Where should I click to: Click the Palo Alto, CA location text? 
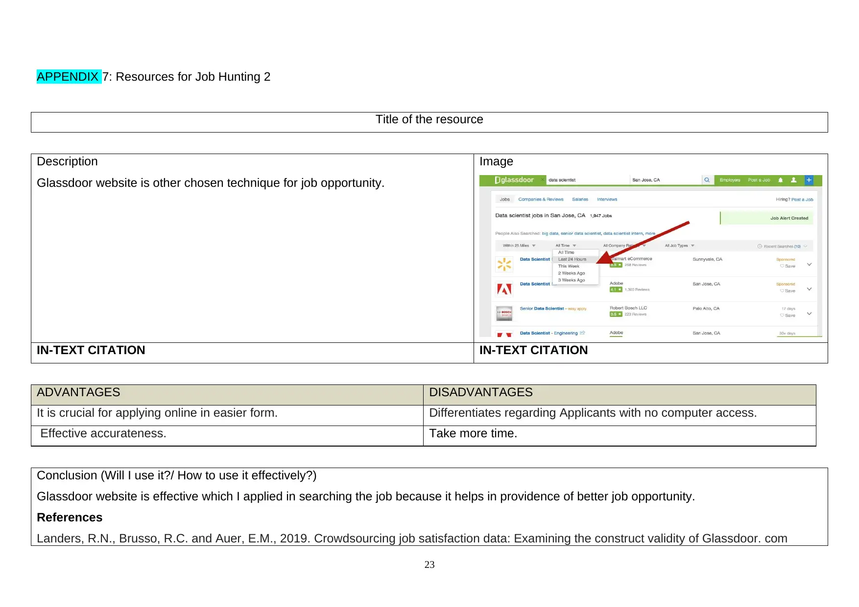coord(706,309)
